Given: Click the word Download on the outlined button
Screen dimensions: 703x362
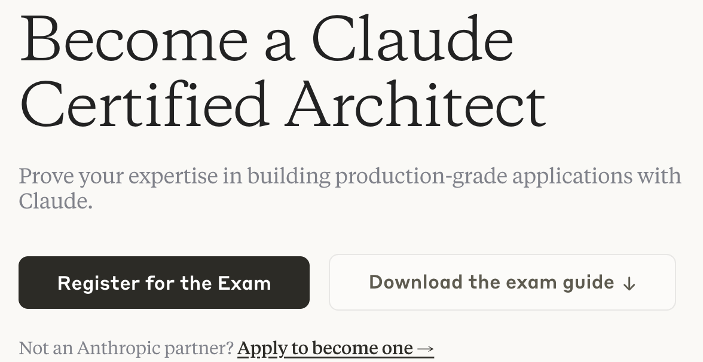Looking at the screenshot, I should (416, 283).
